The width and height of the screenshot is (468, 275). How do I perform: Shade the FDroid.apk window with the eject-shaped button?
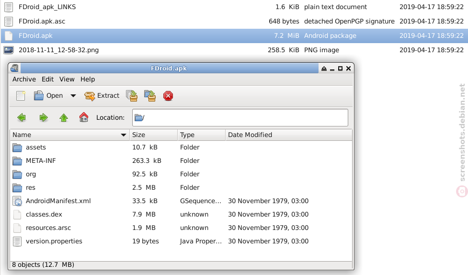(x=324, y=69)
